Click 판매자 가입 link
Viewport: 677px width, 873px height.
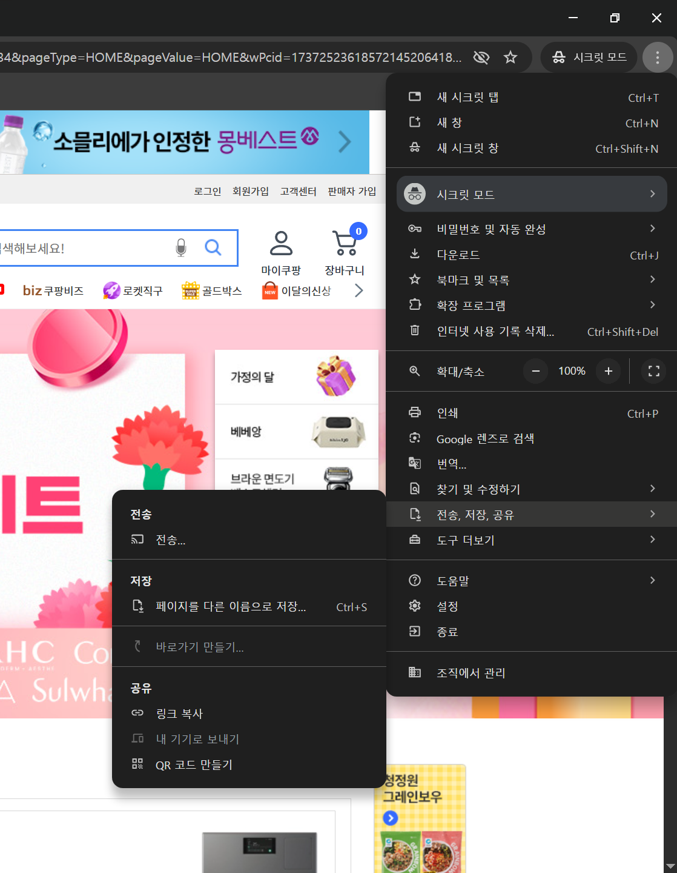352,191
